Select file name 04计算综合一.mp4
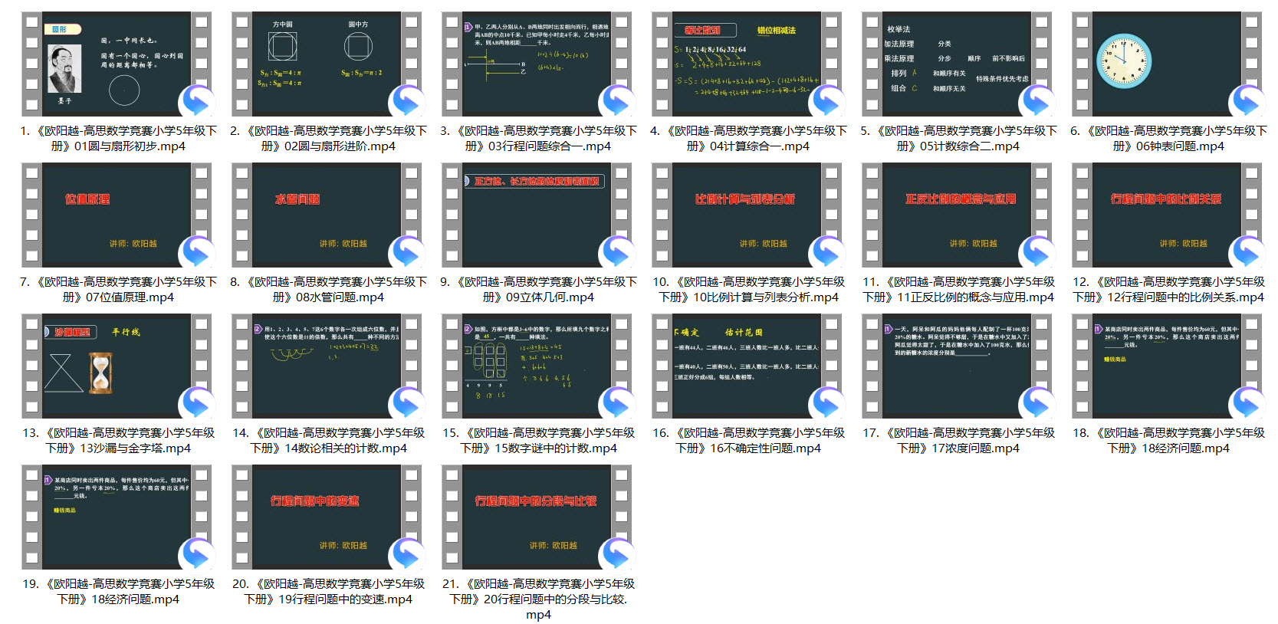The image size is (1278, 624). point(748,139)
